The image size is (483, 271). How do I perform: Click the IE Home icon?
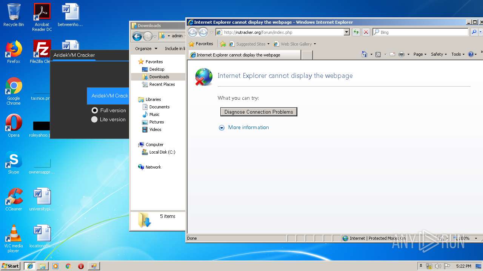364,54
